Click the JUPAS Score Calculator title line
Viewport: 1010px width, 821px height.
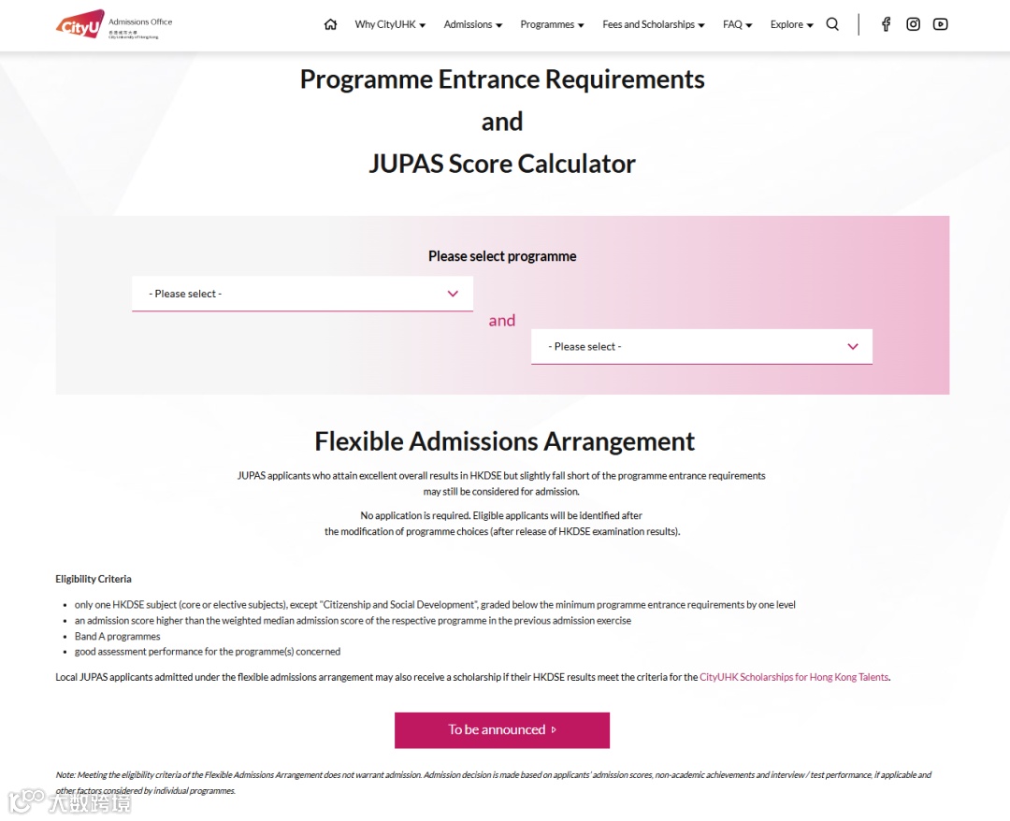[x=502, y=164]
